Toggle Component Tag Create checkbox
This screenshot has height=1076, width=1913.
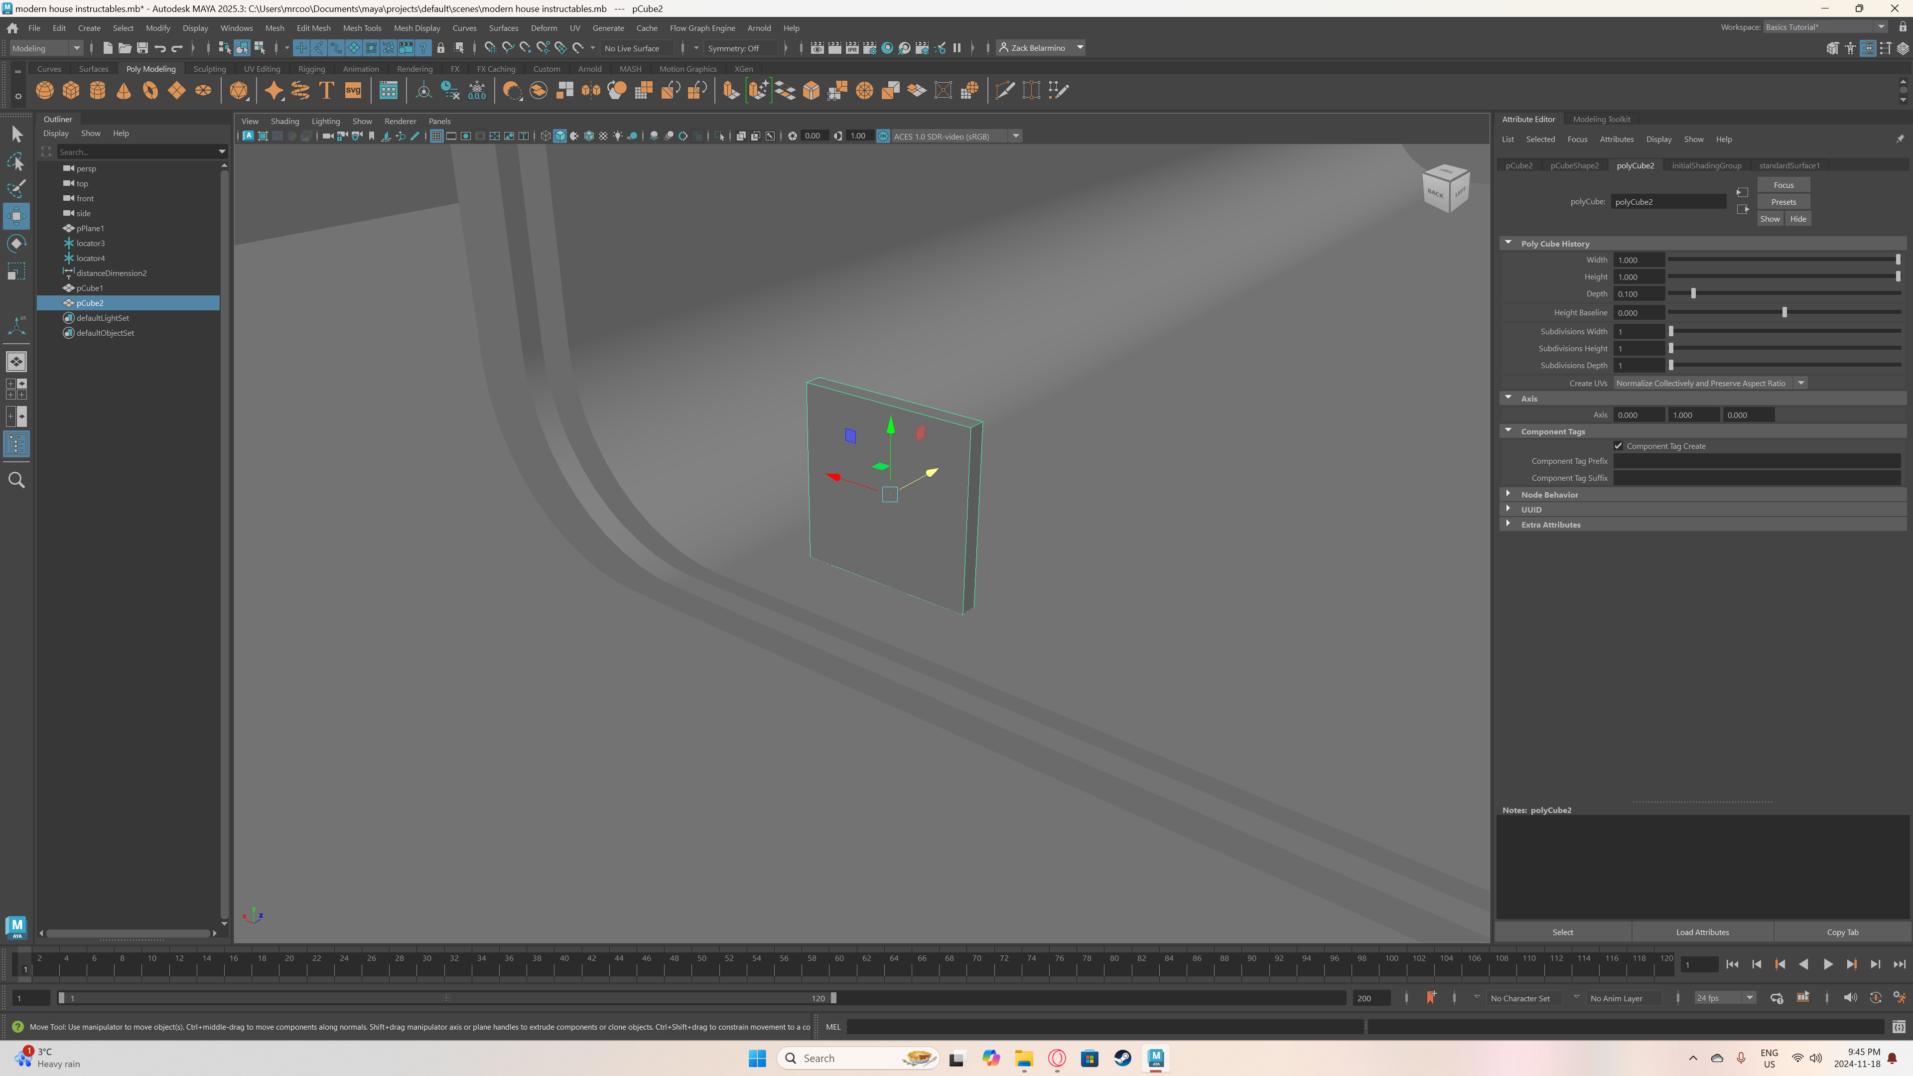point(1618,445)
